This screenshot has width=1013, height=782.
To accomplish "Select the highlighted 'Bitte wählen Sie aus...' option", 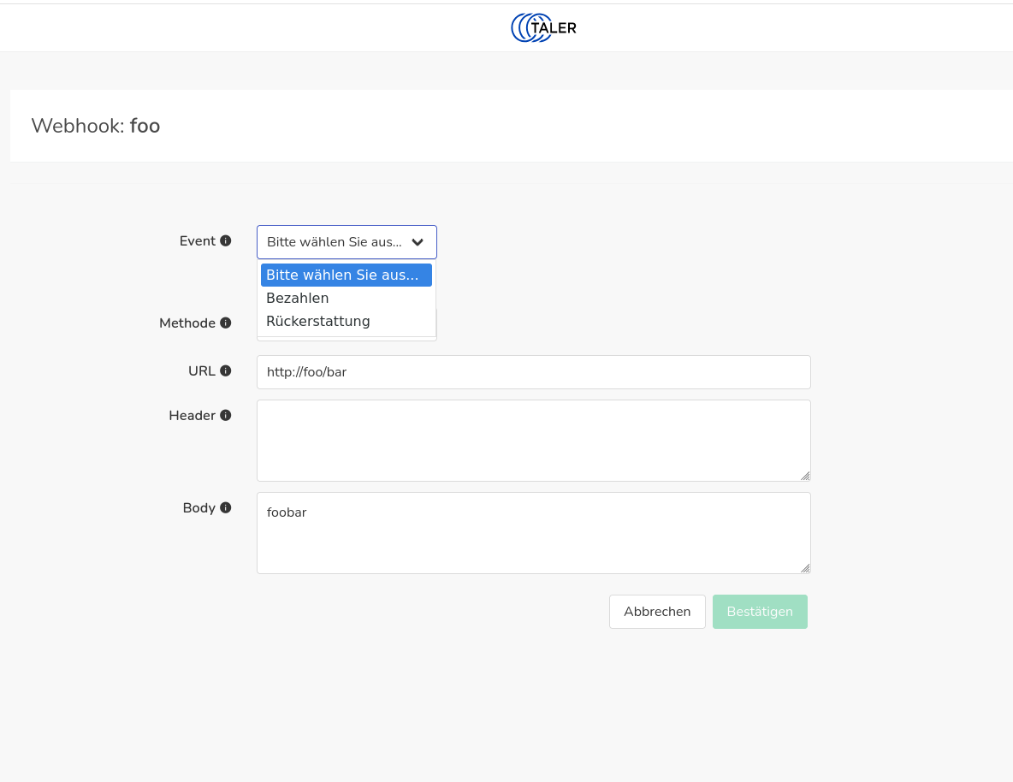I will [x=346, y=275].
